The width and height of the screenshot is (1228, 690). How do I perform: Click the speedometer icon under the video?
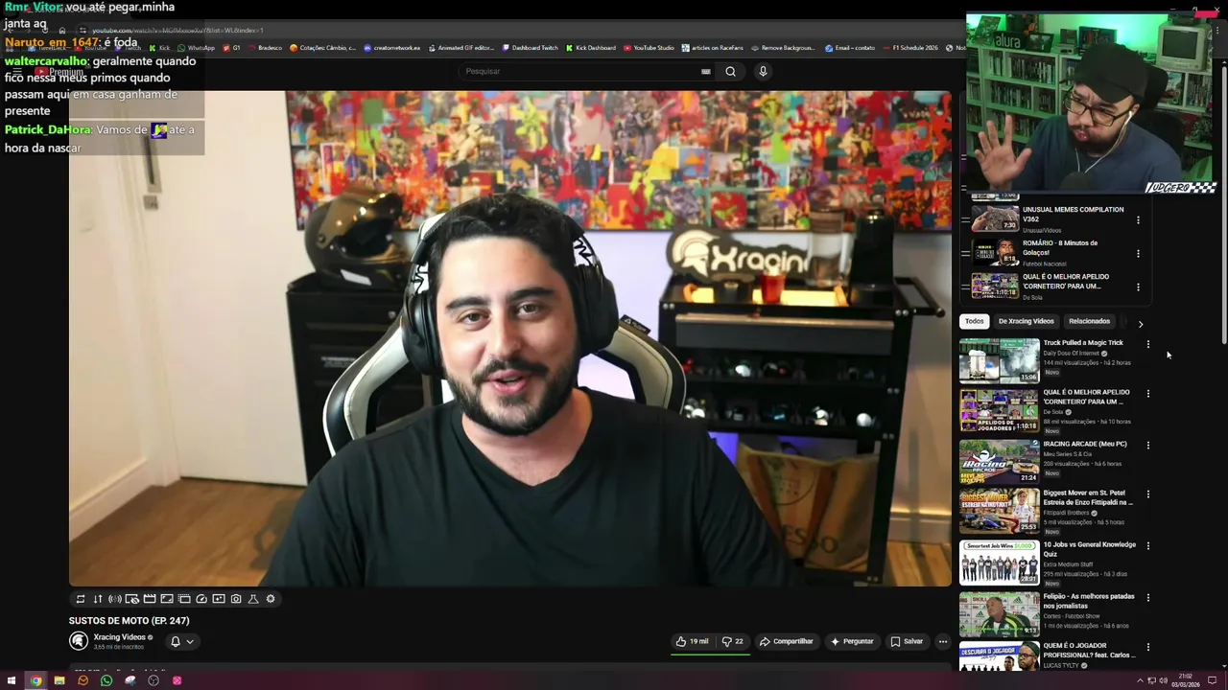(x=201, y=599)
